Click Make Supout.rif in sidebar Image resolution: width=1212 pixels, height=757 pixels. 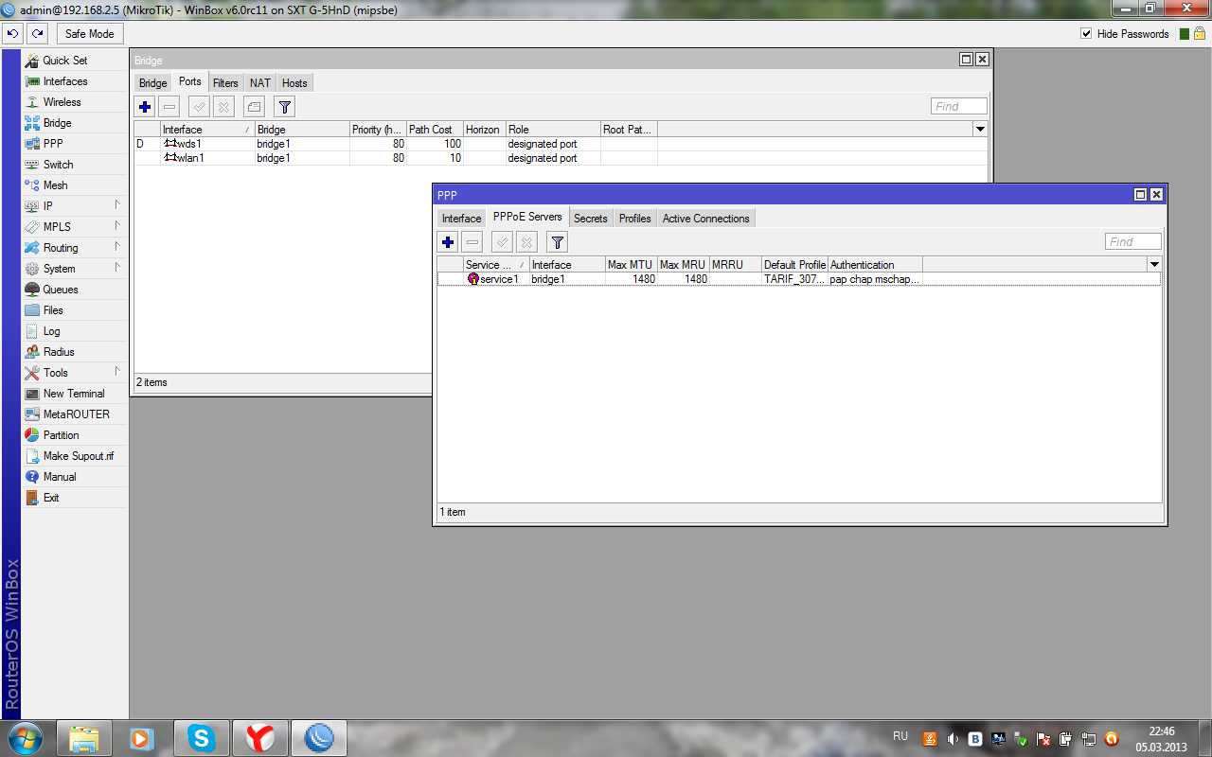click(74, 456)
